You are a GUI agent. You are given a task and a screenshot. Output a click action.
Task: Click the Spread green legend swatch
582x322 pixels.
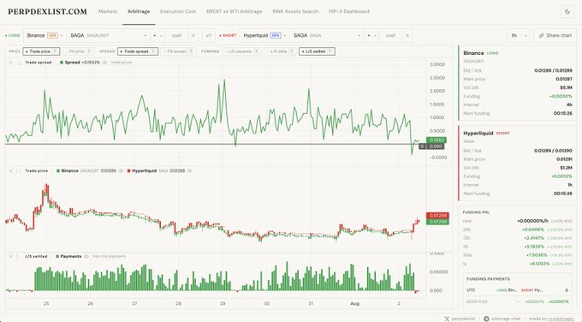[62, 63]
